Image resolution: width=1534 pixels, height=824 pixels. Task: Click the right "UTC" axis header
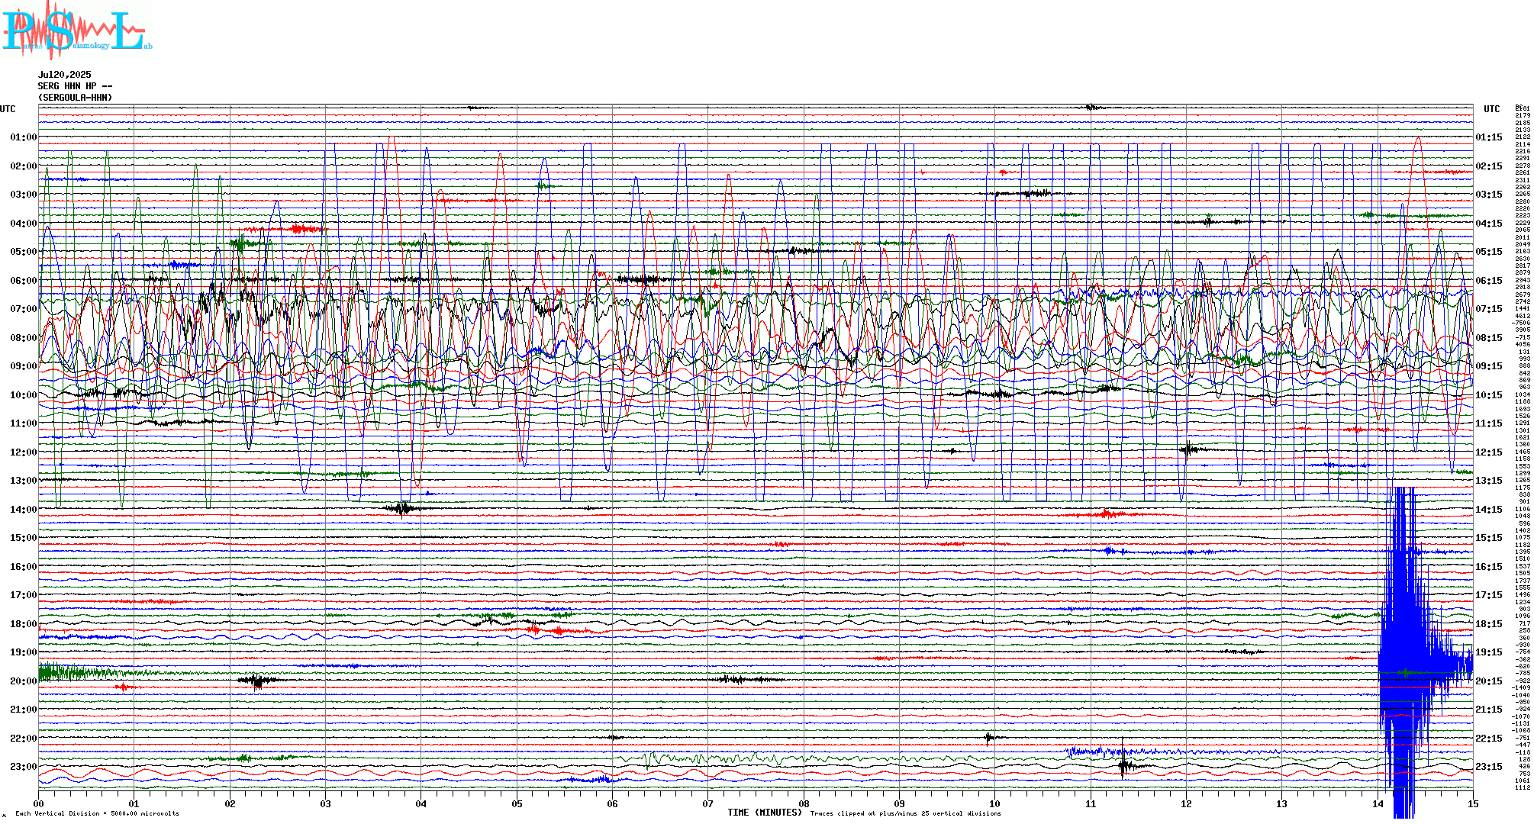click(x=1491, y=109)
